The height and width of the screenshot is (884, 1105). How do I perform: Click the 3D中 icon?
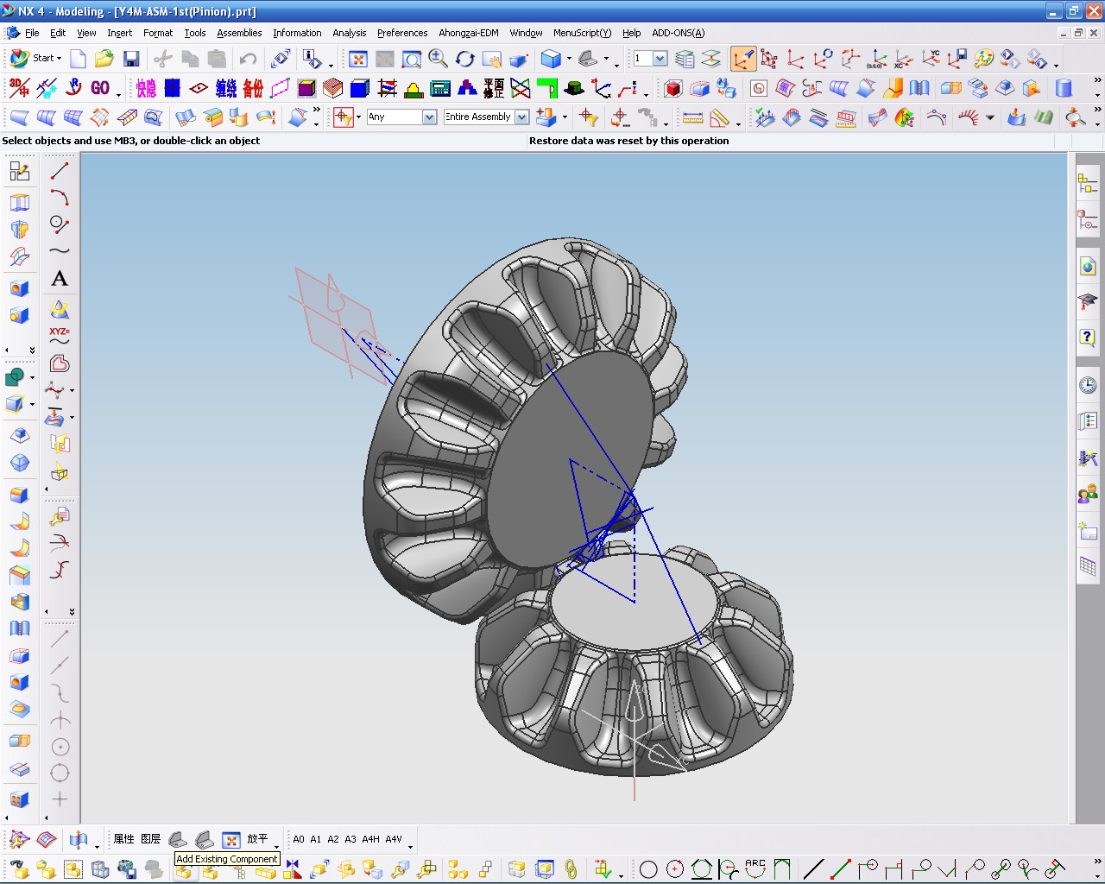pos(19,88)
